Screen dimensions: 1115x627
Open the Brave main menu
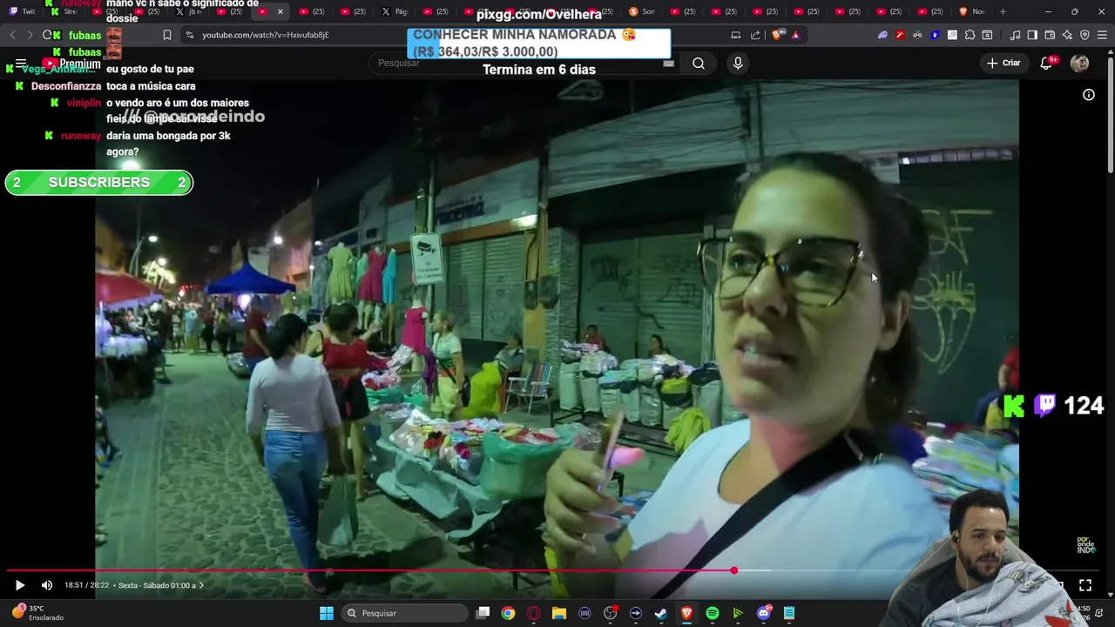(1102, 35)
